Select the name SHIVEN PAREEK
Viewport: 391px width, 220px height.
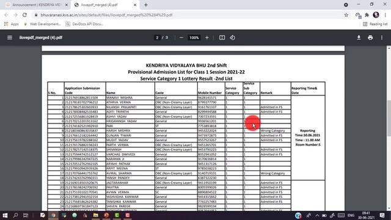click(118, 207)
